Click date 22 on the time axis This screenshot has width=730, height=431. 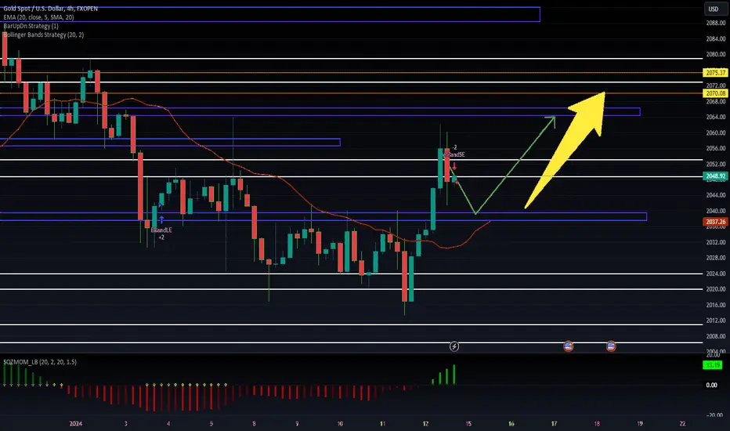[682, 423]
